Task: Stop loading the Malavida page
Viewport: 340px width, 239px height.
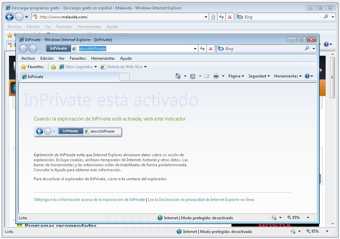Action: click(x=230, y=17)
